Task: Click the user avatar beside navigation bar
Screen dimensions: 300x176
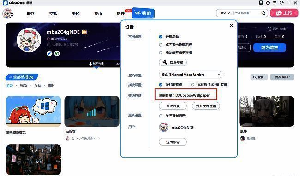Action: coord(8,13)
